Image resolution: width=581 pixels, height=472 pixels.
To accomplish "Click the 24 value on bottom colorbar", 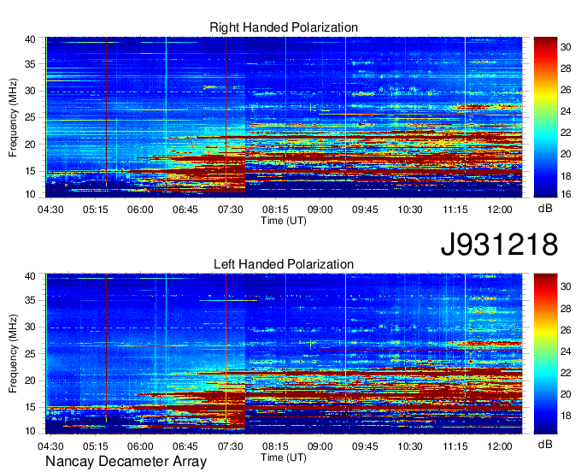I will [x=566, y=351].
